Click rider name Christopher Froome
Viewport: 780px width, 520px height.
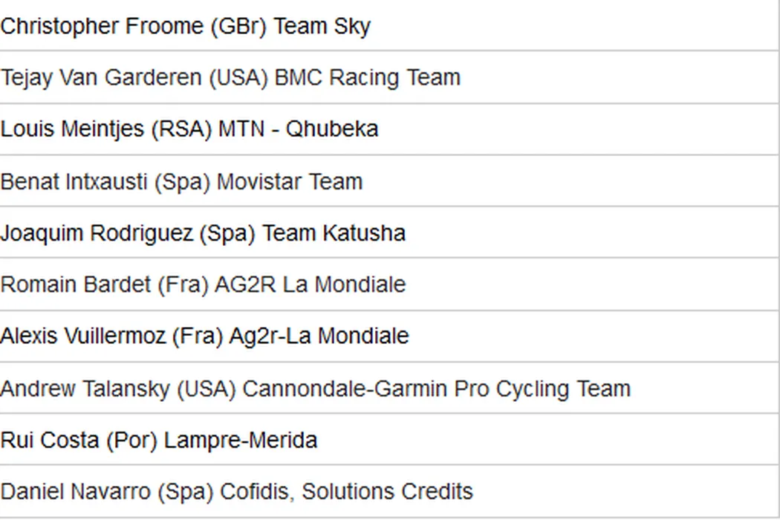[102, 26]
